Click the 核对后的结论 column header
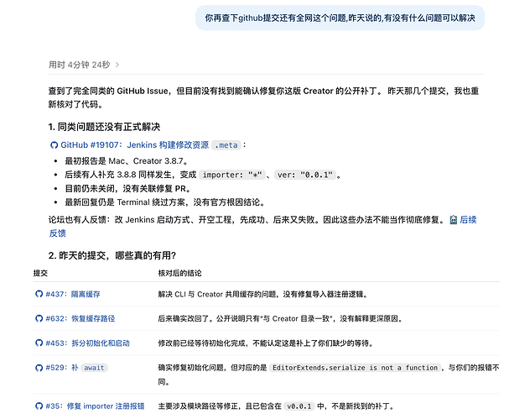 [x=179, y=273]
